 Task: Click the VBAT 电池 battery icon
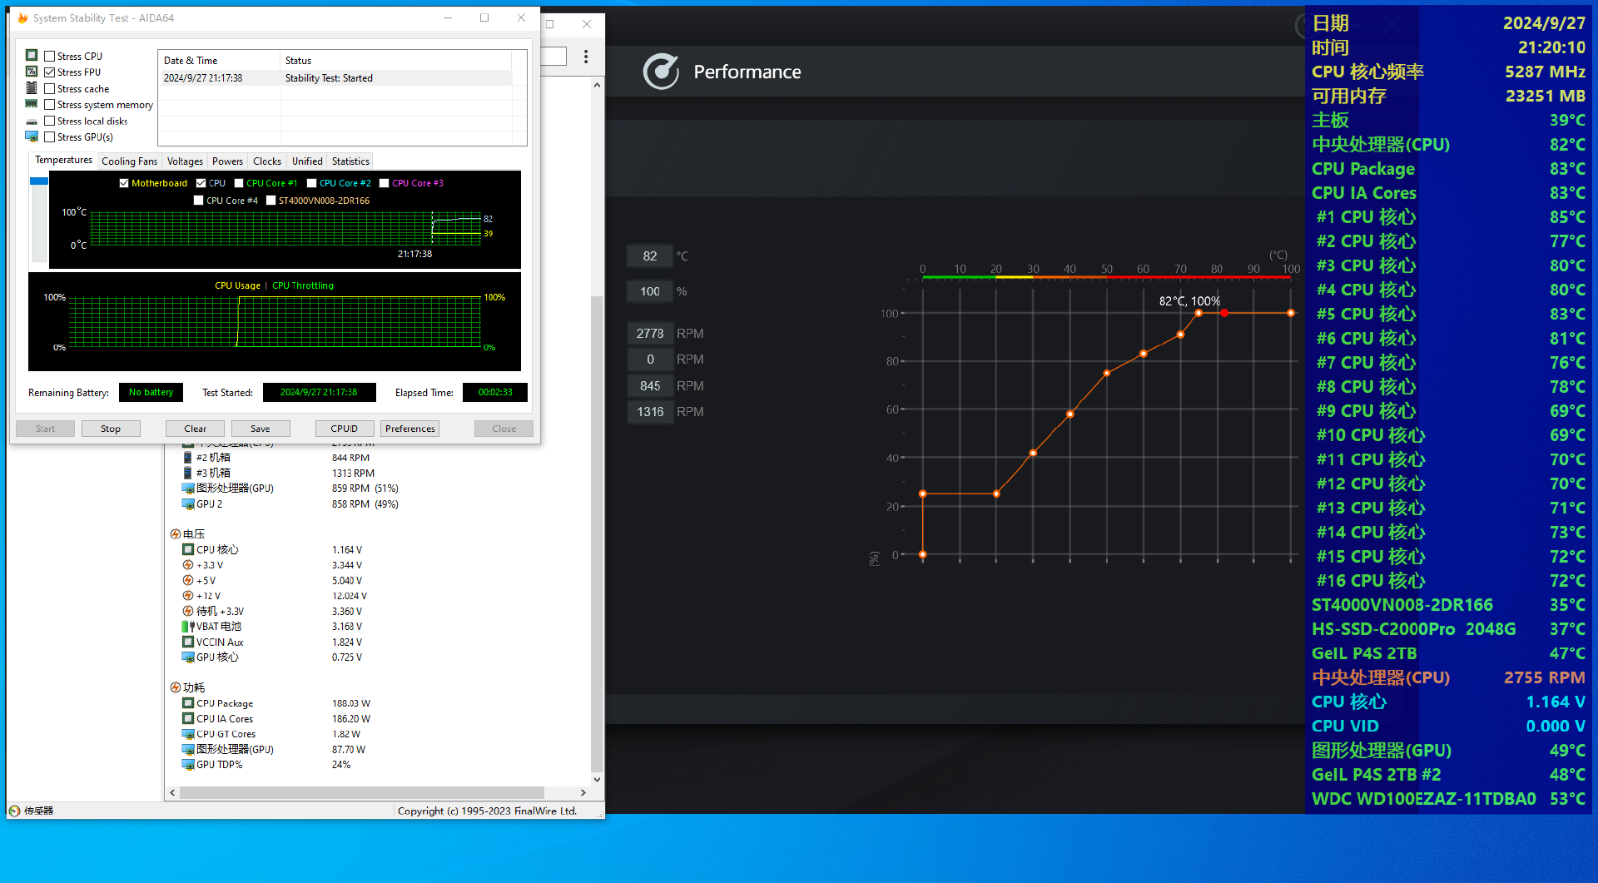click(x=188, y=627)
